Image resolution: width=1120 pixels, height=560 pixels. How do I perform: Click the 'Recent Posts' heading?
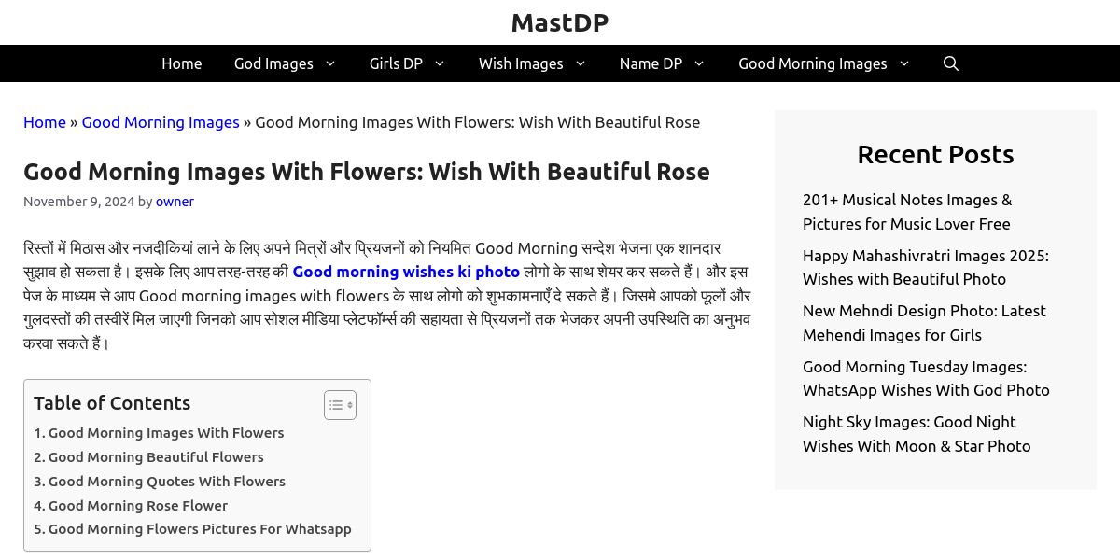point(935,154)
